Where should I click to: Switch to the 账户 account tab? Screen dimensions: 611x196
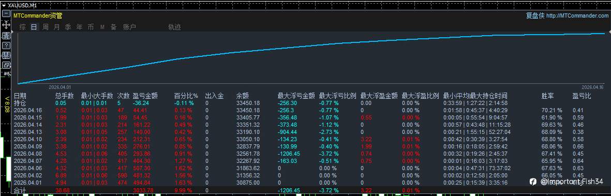point(129,27)
